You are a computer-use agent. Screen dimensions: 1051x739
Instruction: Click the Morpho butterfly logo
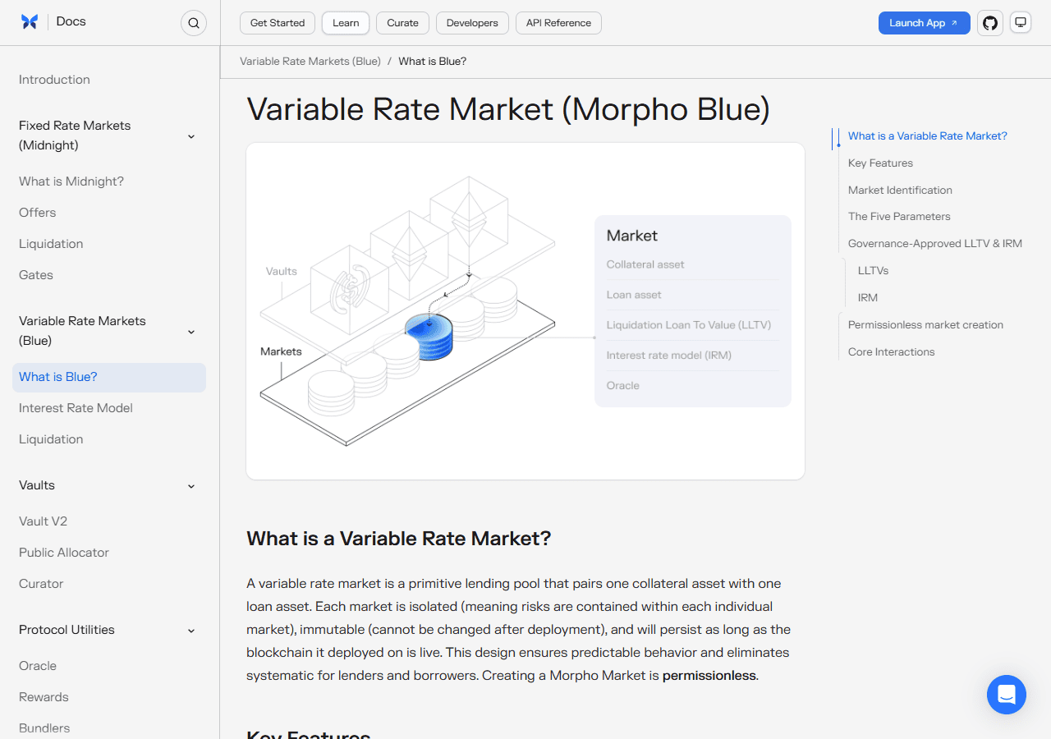30,22
